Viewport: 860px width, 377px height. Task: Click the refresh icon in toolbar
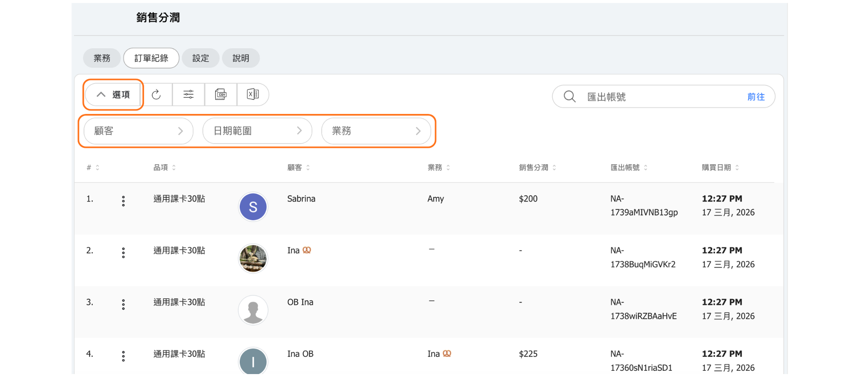pyautogui.click(x=156, y=95)
